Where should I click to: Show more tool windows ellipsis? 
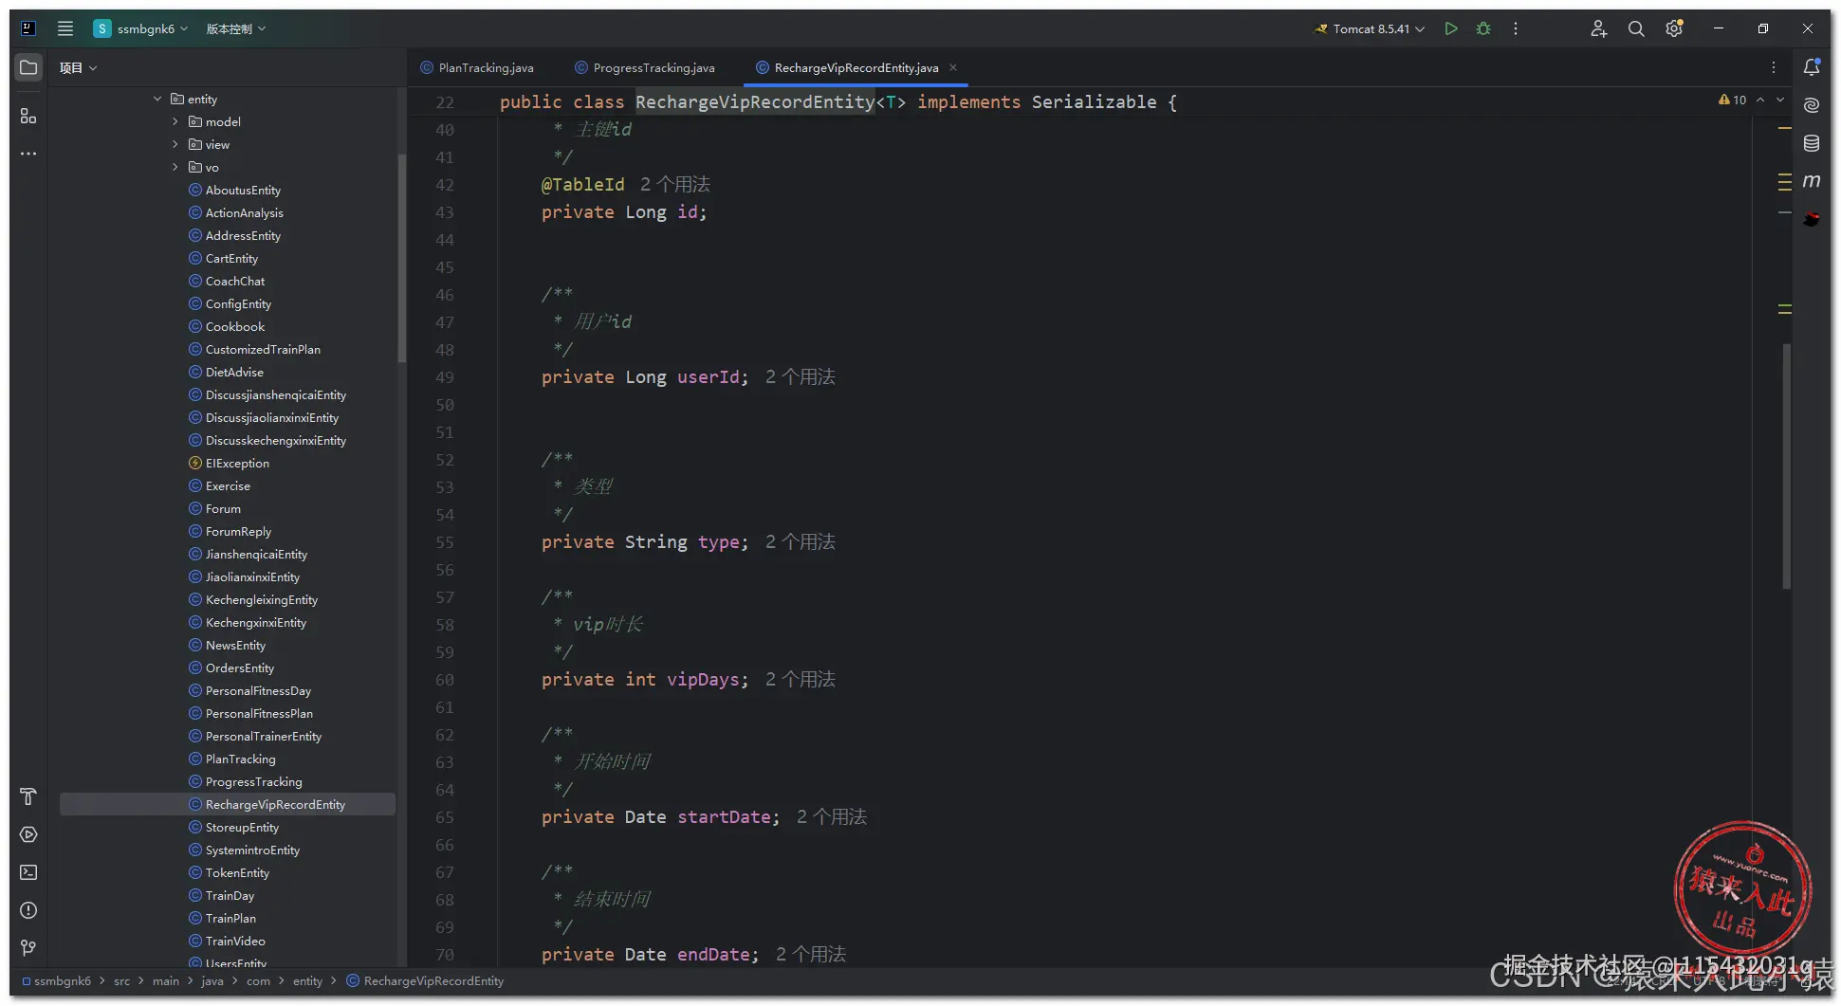point(28,154)
